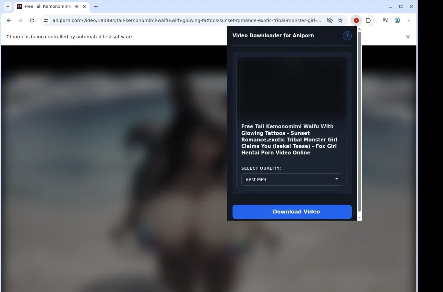Viewport: 443px width, 292px height.
Task: Open the Chrome profile icon
Action: pyautogui.click(x=397, y=20)
